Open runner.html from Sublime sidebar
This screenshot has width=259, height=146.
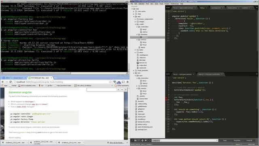tap(143, 99)
